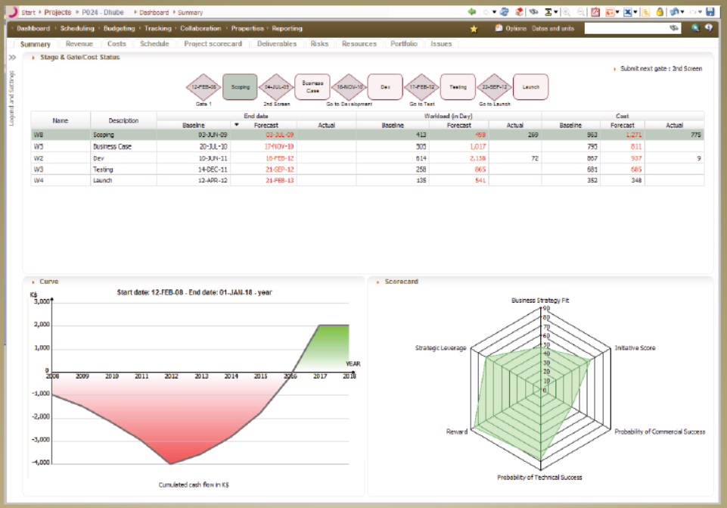Switch to the Risks tab
Image resolution: width=727 pixels, height=508 pixels.
click(x=319, y=44)
